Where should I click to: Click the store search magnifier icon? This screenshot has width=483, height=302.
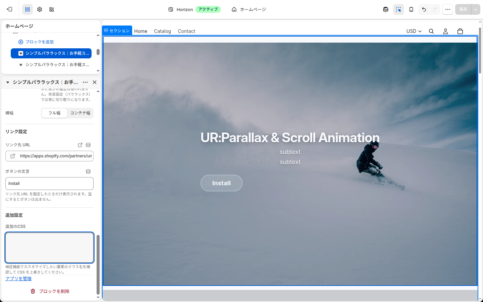click(x=431, y=31)
